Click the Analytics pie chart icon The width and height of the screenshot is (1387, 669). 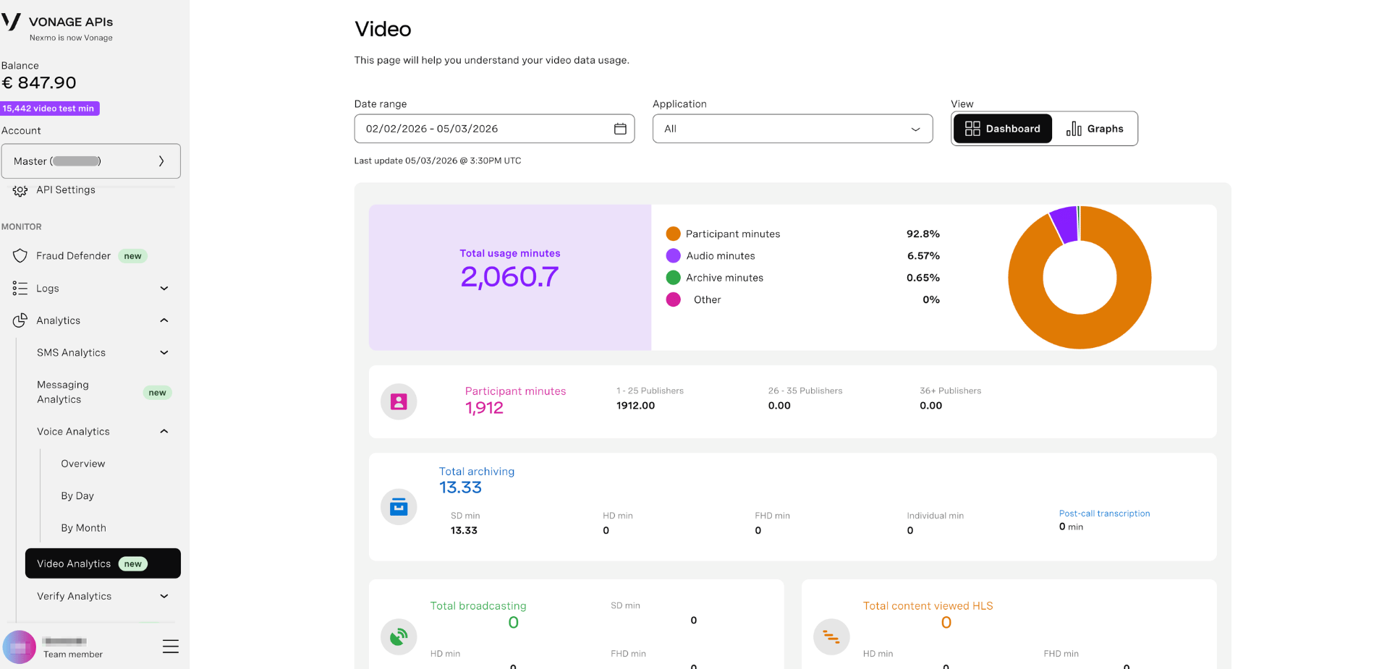[20, 320]
